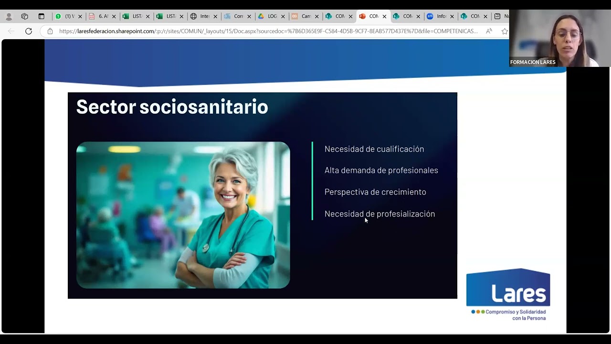Reload the page with the refresh icon
This screenshot has width=611, height=344.
tap(29, 31)
